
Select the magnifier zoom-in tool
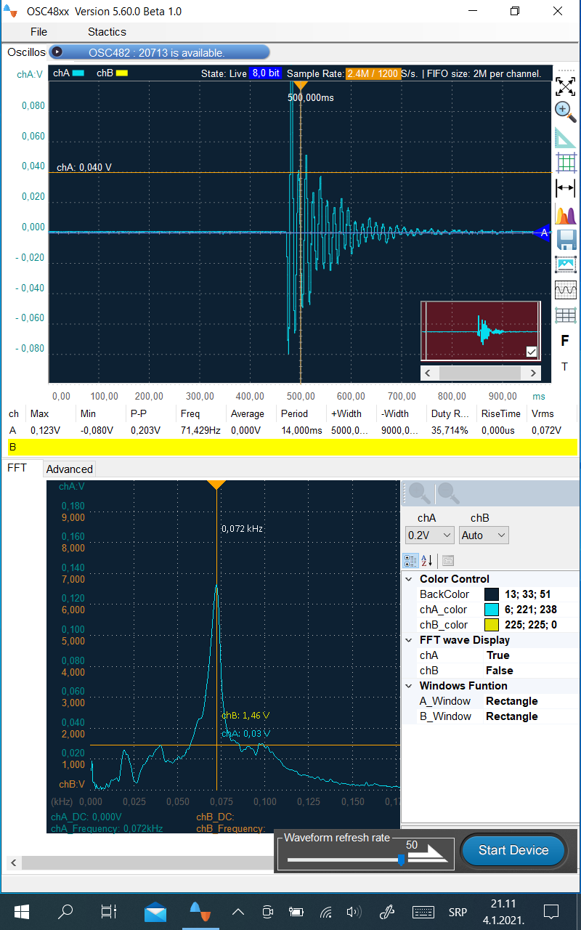565,111
